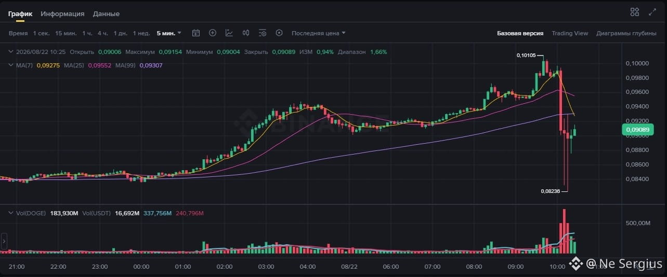Viewport: 667px width, 277px height.
Task: Select the 15 мин. interval
Action: pos(66,33)
